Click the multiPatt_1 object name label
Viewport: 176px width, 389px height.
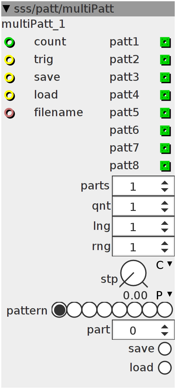33,24
